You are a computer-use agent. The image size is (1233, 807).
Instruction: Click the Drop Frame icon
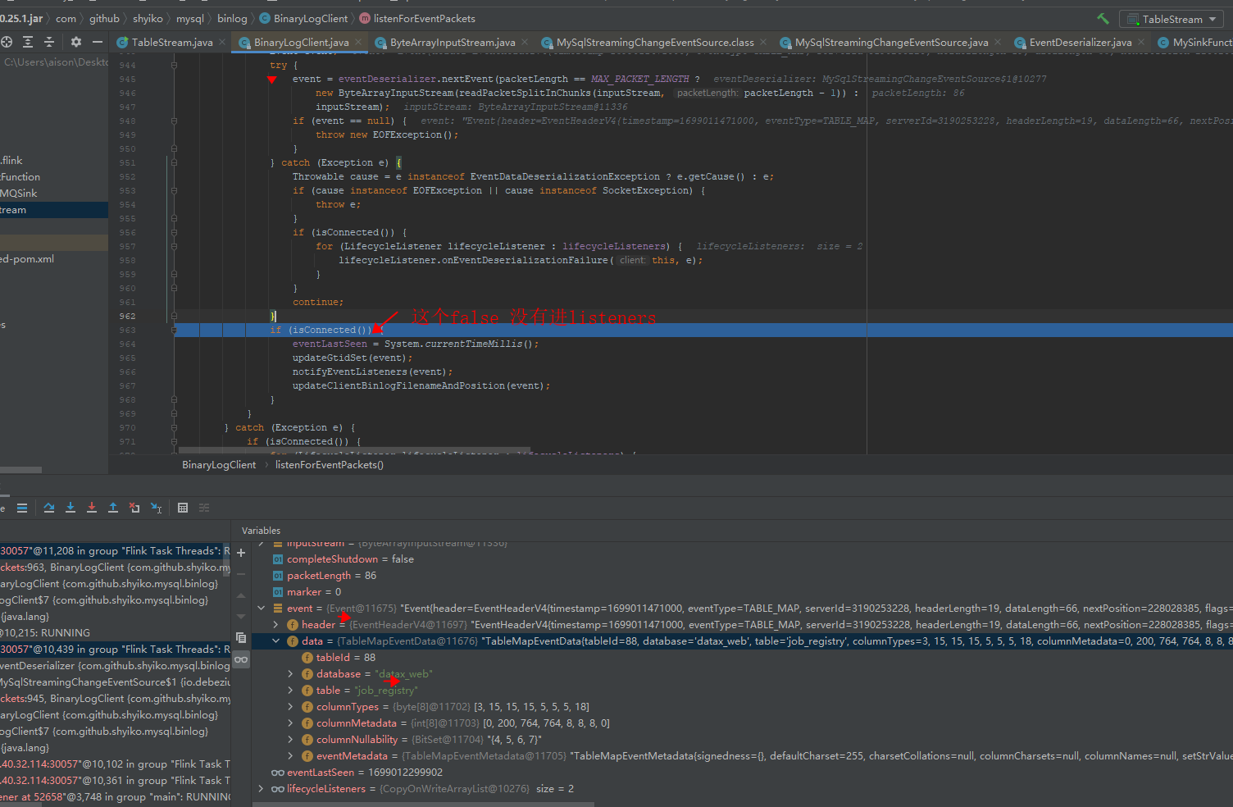[134, 508]
